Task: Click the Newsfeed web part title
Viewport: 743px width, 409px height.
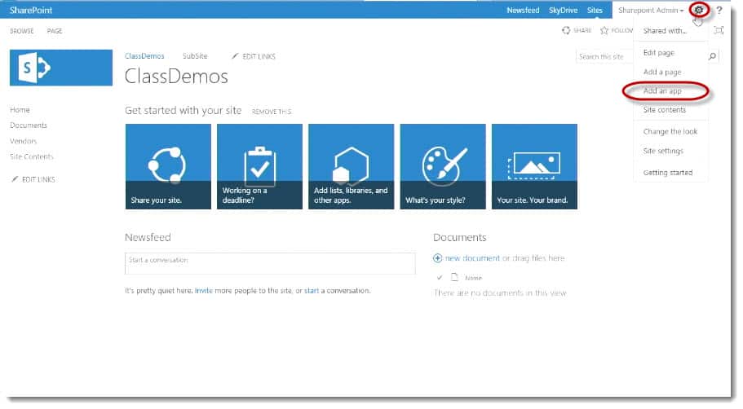Action: coord(148,237)
